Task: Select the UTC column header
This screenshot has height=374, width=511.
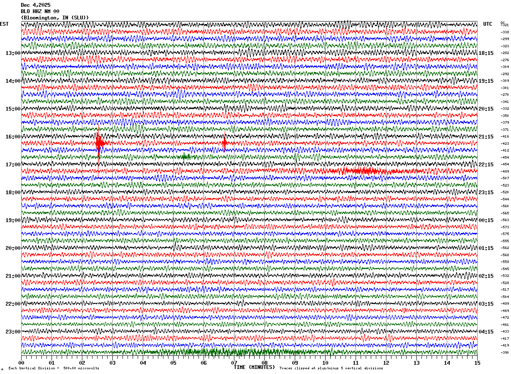Action: pyautogui.click(x=488, y=24)
